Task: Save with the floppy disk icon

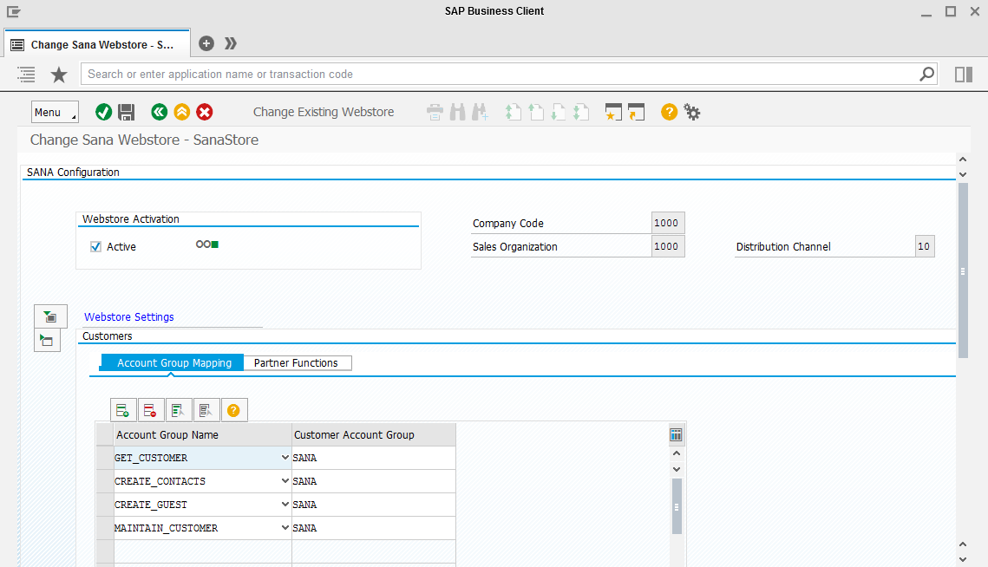Action: pyautogui.click(x=126, y=112)
